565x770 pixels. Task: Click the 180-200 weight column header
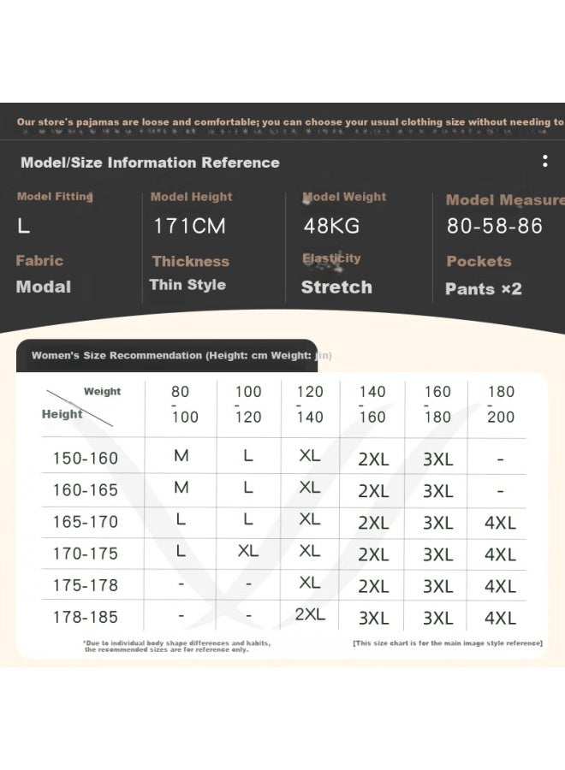point(501,404)
